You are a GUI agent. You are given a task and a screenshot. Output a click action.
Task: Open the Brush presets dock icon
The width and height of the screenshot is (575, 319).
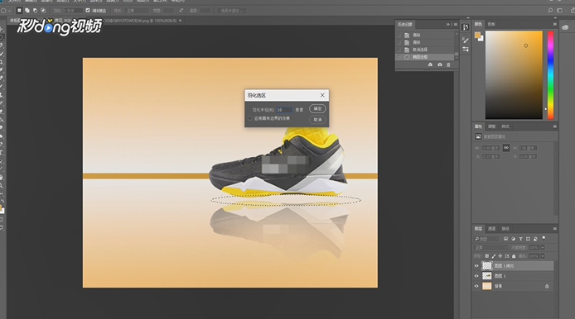(466, 49)
